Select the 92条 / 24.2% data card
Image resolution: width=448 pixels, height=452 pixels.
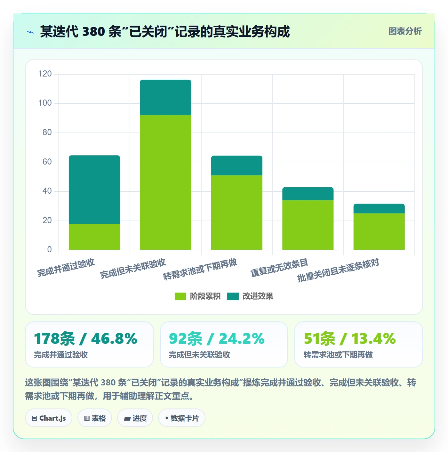[x=224, y=344]
